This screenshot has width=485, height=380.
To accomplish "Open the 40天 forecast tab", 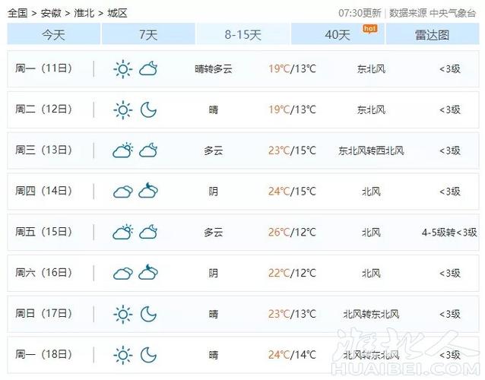I will 338,34.
